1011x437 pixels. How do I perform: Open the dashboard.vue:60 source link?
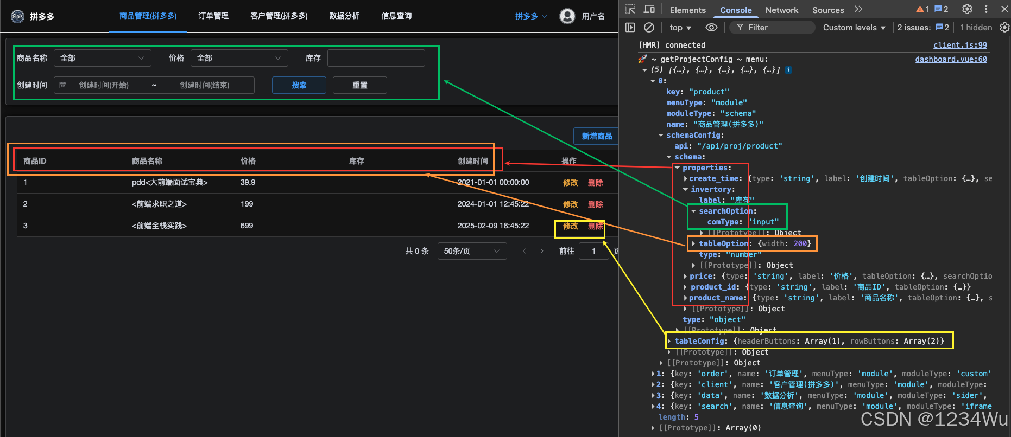click(951, 59)
